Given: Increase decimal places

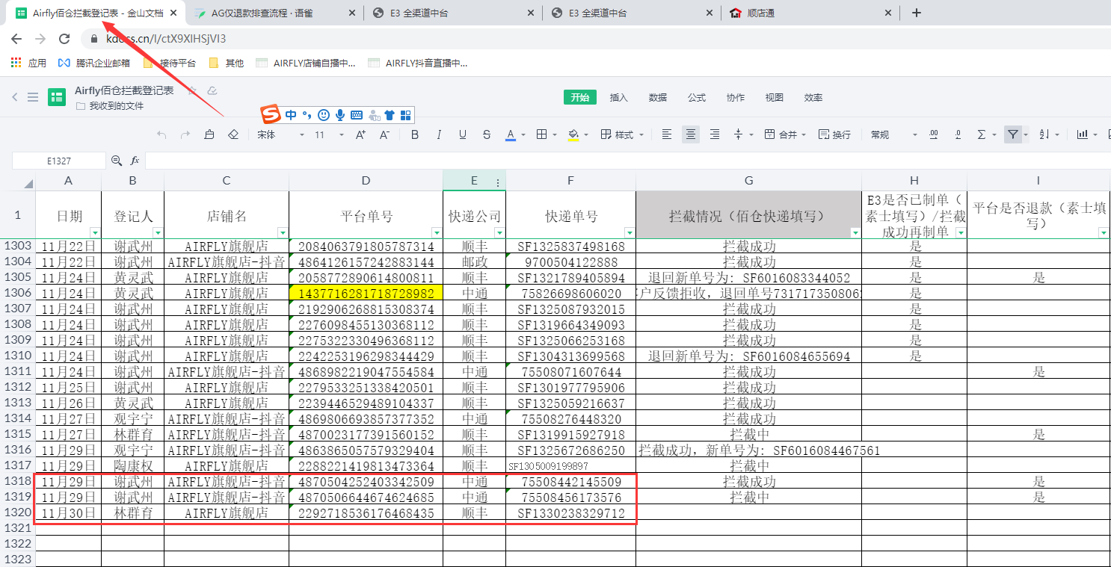Looking at the screenshot, I should 934,134.
